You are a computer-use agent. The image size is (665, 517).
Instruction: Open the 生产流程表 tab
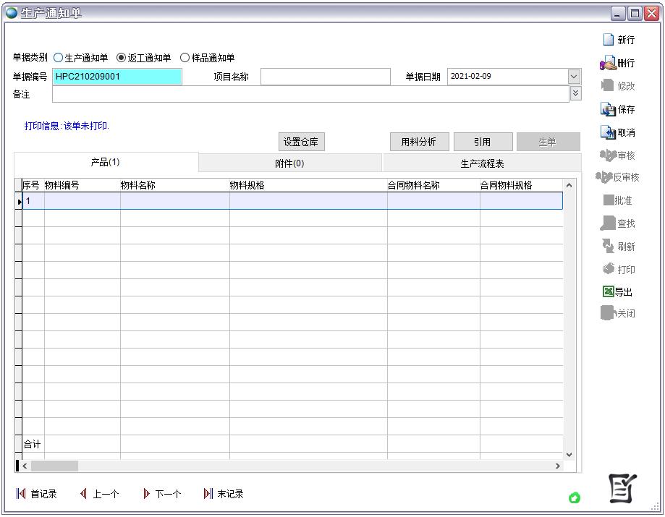pyautogui.click(x=483, y=163)
